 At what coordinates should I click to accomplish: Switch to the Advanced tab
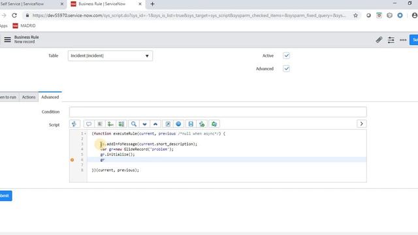click(50, 97)
